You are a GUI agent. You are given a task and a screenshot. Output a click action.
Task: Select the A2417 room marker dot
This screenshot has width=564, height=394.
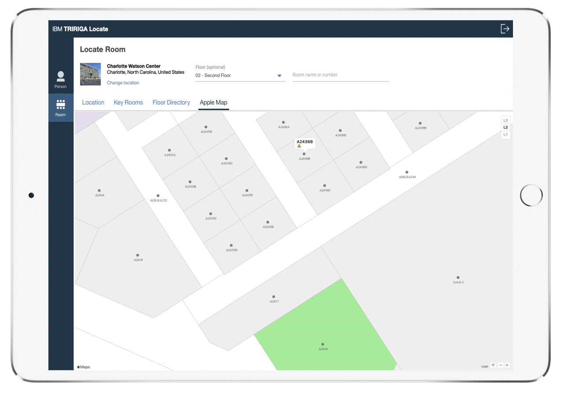coord(274,297)
